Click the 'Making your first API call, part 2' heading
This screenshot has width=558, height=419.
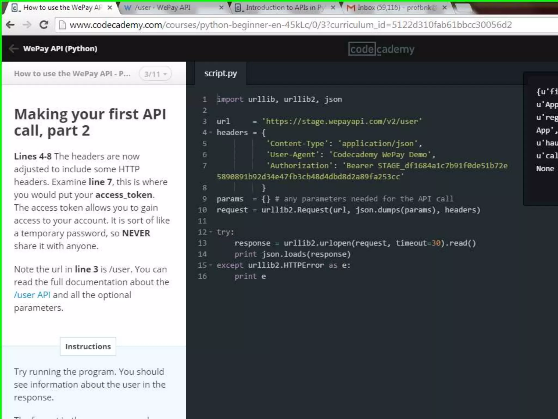[x=90, y=122]
